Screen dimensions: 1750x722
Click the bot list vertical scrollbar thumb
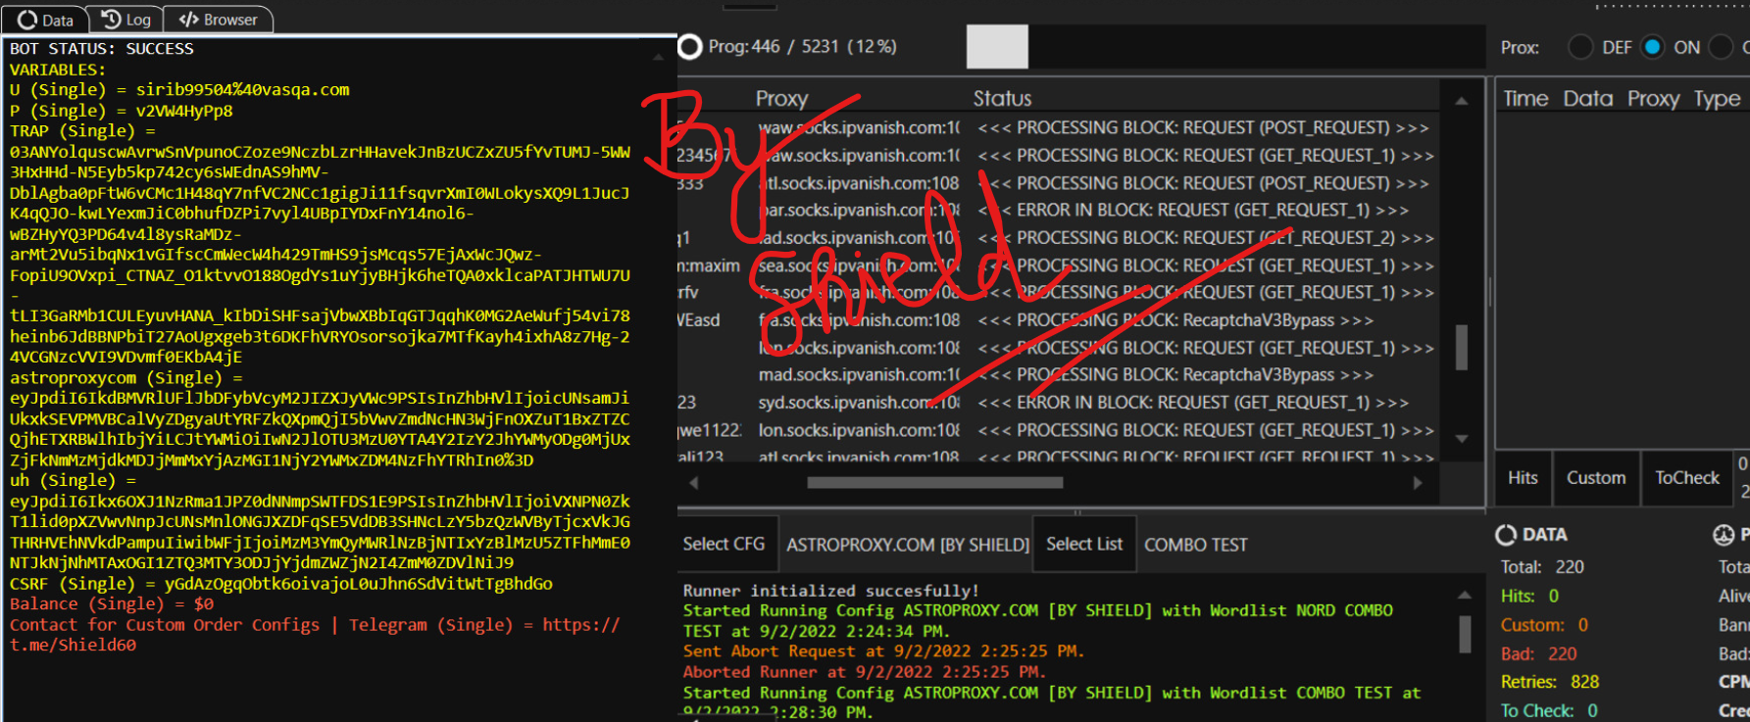[x=1461, y=347]
